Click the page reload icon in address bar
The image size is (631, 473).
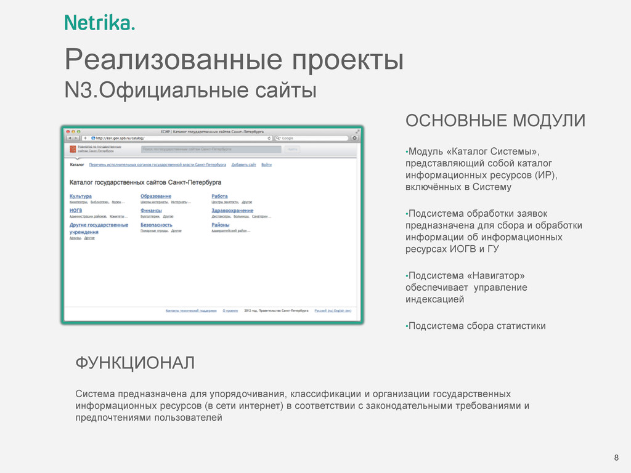pyautogui.click(x=269, y=138)
